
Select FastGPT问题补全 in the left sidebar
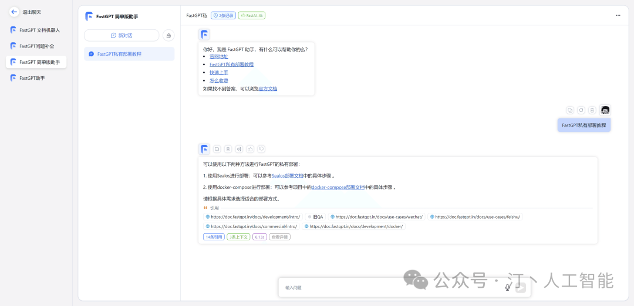point(36,46)
